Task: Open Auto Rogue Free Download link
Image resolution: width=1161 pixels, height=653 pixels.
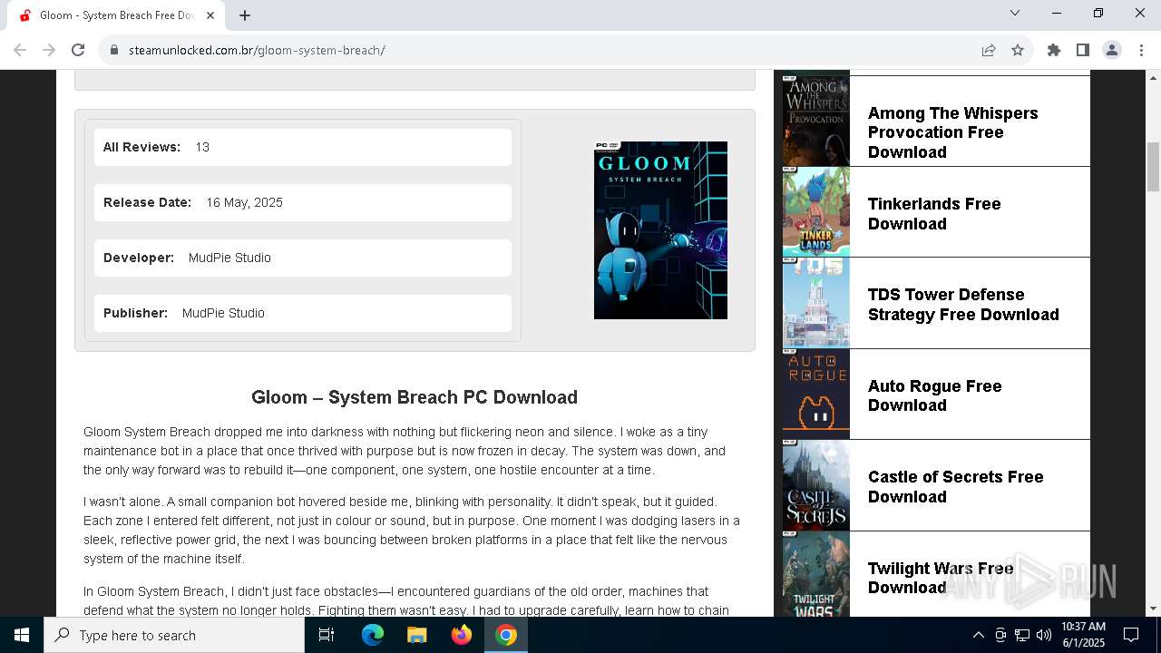Action: pyautogui.click(x=934, y=395)
